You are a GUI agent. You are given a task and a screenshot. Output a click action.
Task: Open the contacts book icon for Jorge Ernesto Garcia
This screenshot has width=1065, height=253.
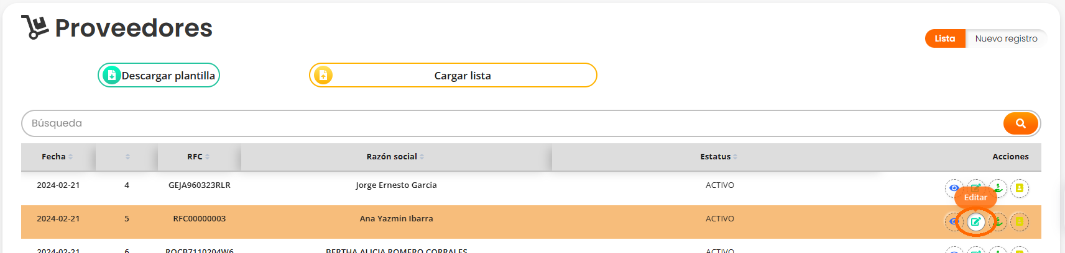[1020, 188]
